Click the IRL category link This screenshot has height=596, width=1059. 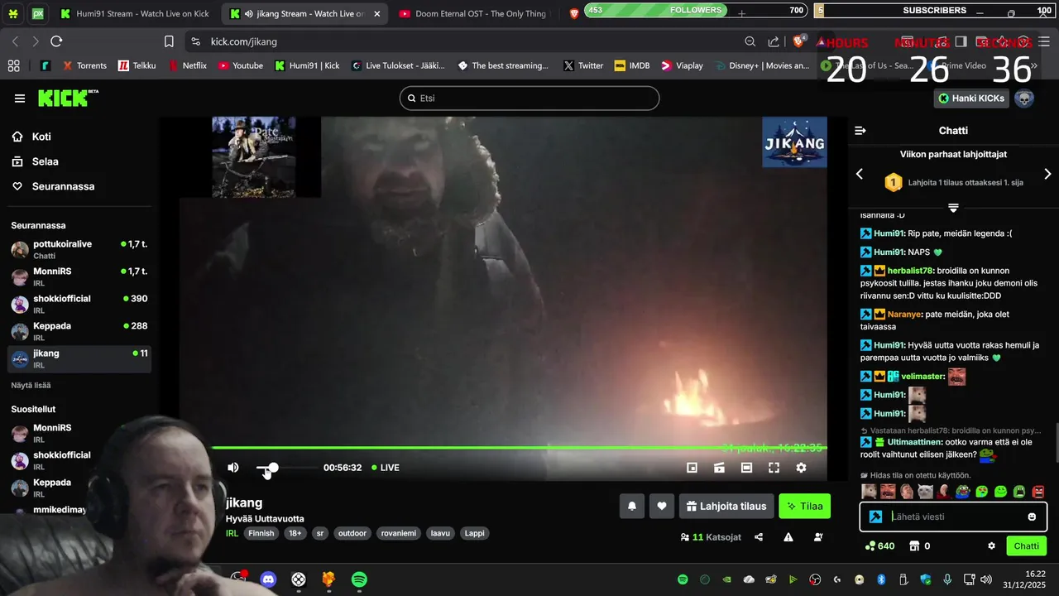[232, 534]
